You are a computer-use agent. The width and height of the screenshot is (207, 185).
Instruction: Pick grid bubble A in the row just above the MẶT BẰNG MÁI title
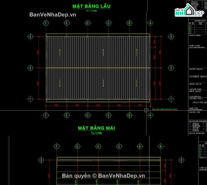point(150,115)
